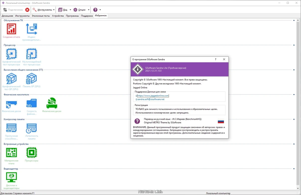The image size is (301, 195).
Task: Click the Инструменты toolbar wand icon
Action: pyautogui.click(x=34, y=10)
